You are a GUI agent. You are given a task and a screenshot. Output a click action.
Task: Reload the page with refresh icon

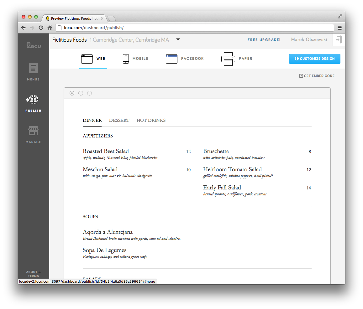pos(41,28)
